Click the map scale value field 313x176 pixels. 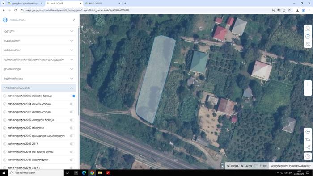coord(263,166)
